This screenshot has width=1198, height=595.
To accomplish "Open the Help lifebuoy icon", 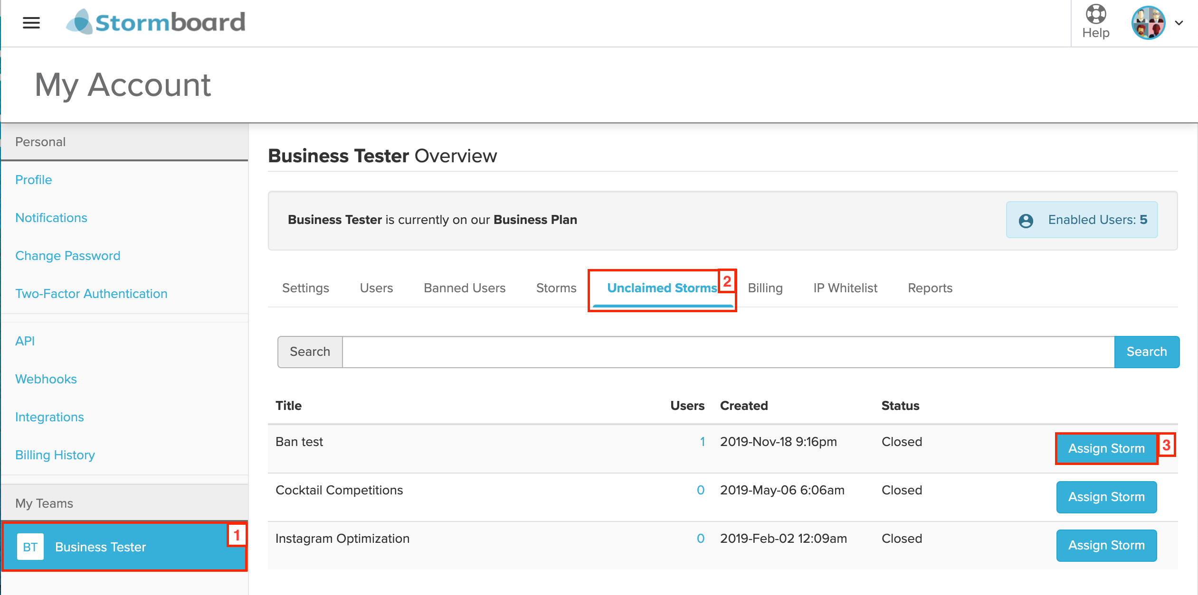I will [1096, 14].
